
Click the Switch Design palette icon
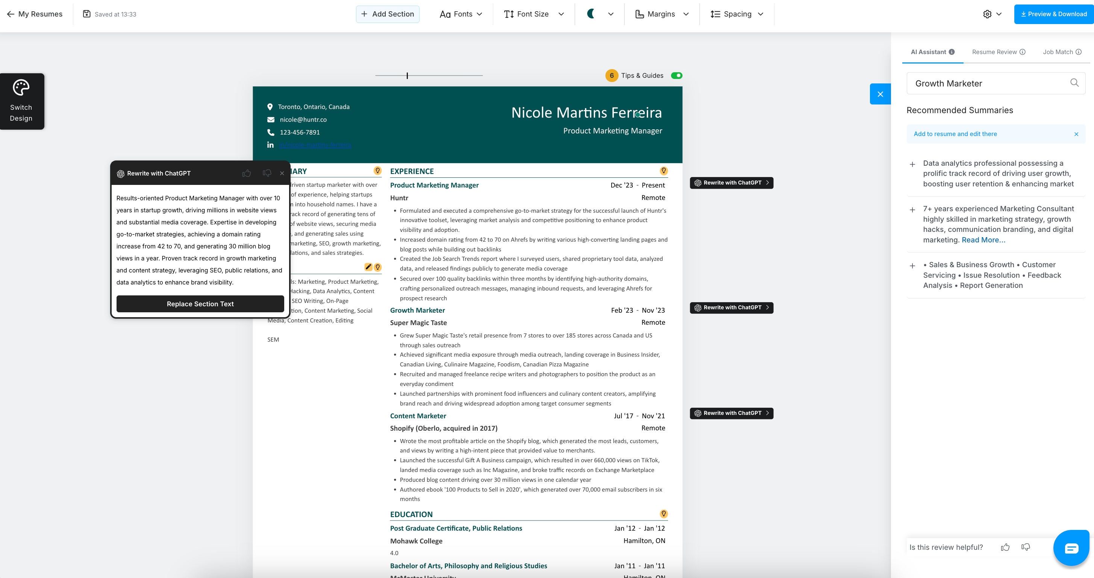click(21, 88)
